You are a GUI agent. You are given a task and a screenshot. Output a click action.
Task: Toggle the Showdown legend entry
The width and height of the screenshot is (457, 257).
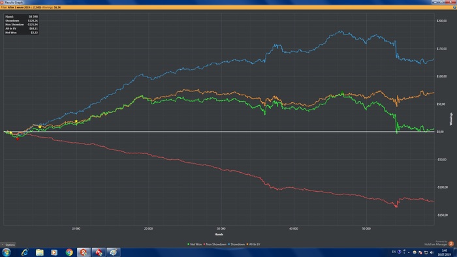pos(236,245)
